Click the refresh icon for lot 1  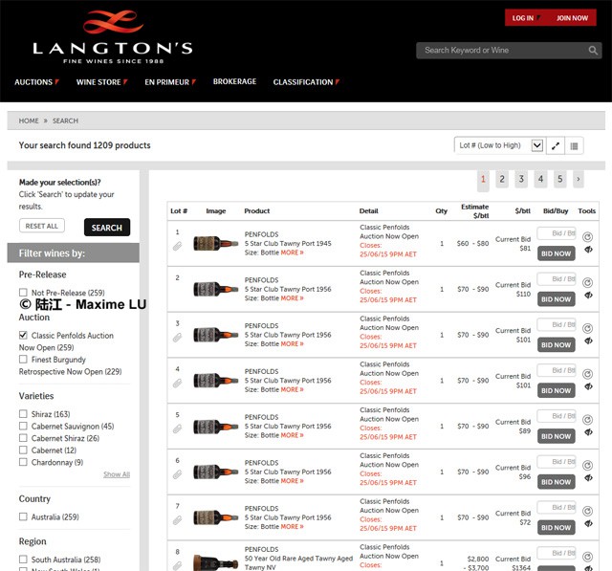pyautogui.click(x=587, y=236)
